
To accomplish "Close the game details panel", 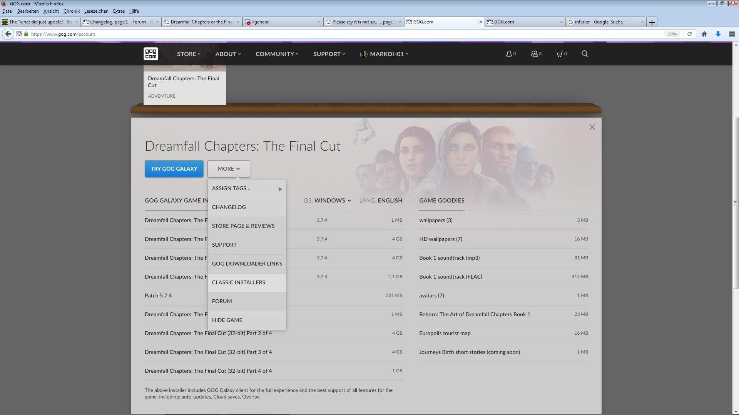I will [x=592, y=127].
